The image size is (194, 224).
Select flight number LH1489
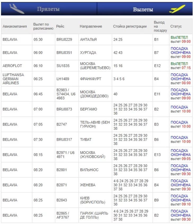[63, 79]
